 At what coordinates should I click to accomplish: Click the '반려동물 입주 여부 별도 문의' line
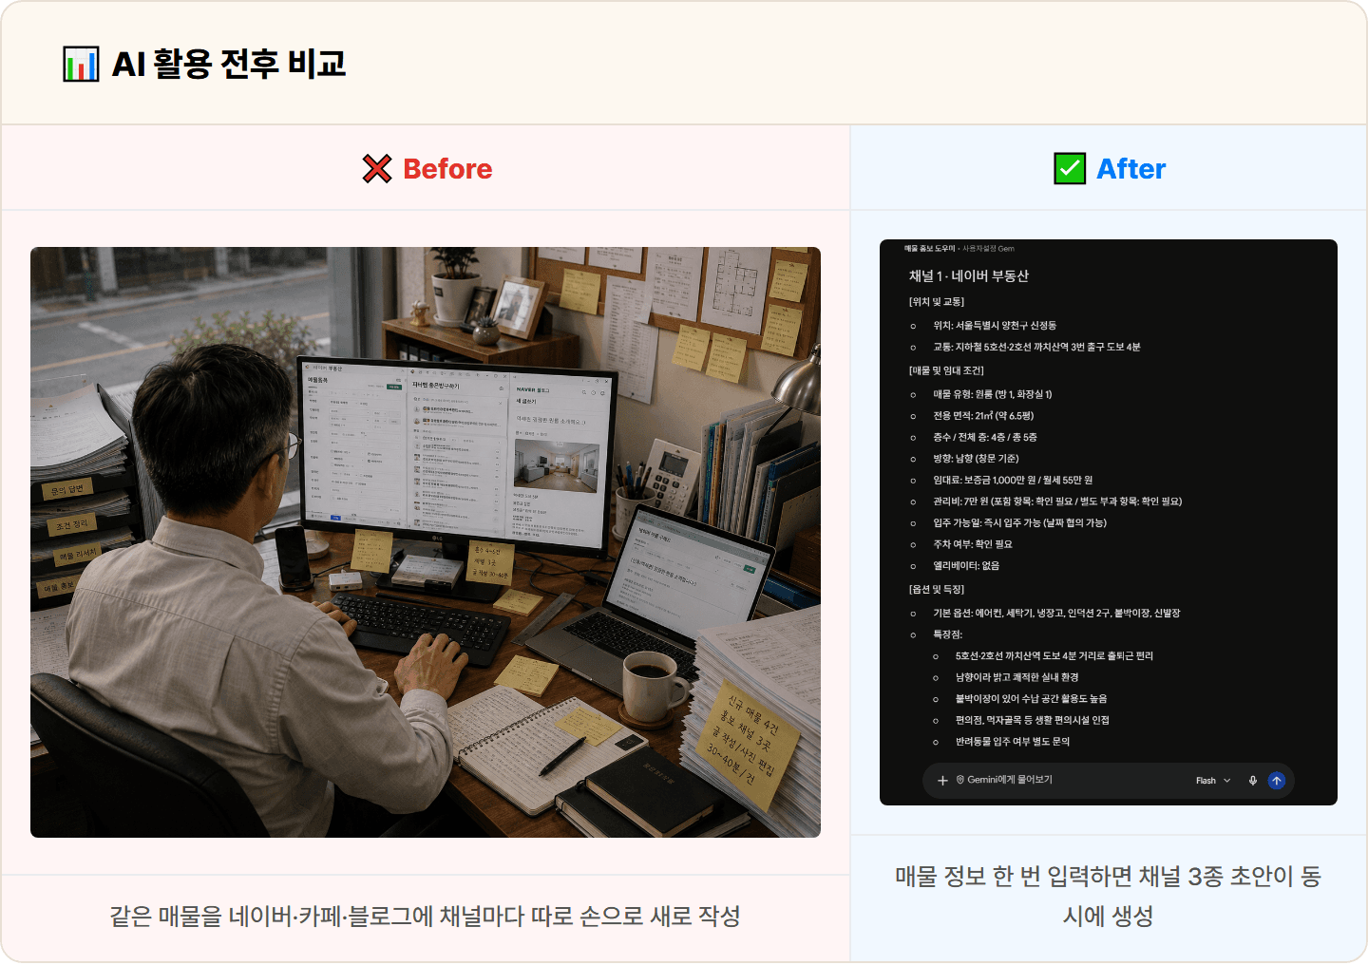(x=1012, y=742)
